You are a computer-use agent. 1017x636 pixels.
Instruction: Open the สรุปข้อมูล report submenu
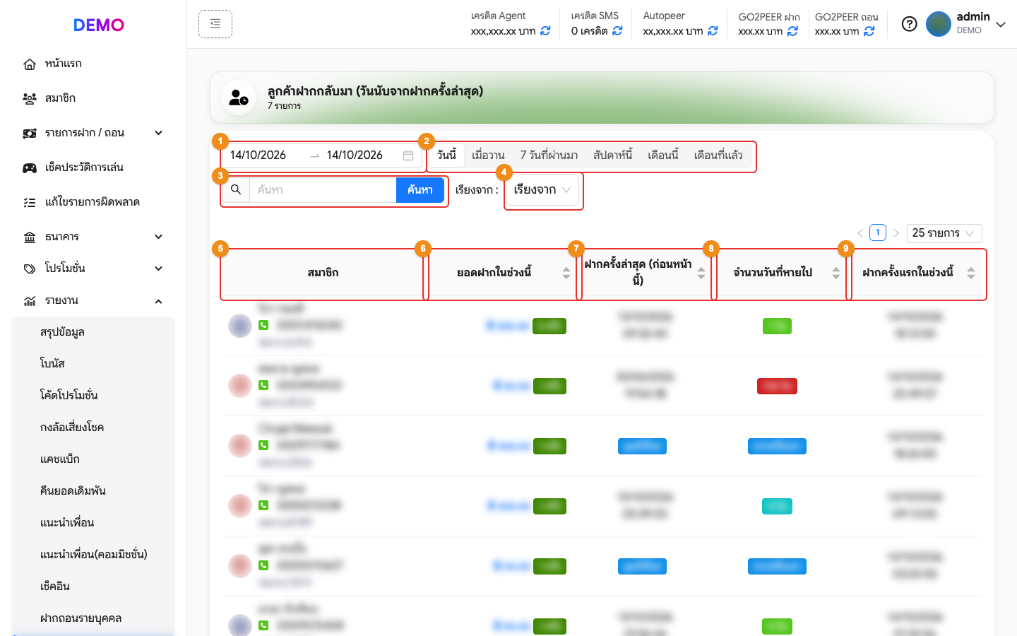93,332
